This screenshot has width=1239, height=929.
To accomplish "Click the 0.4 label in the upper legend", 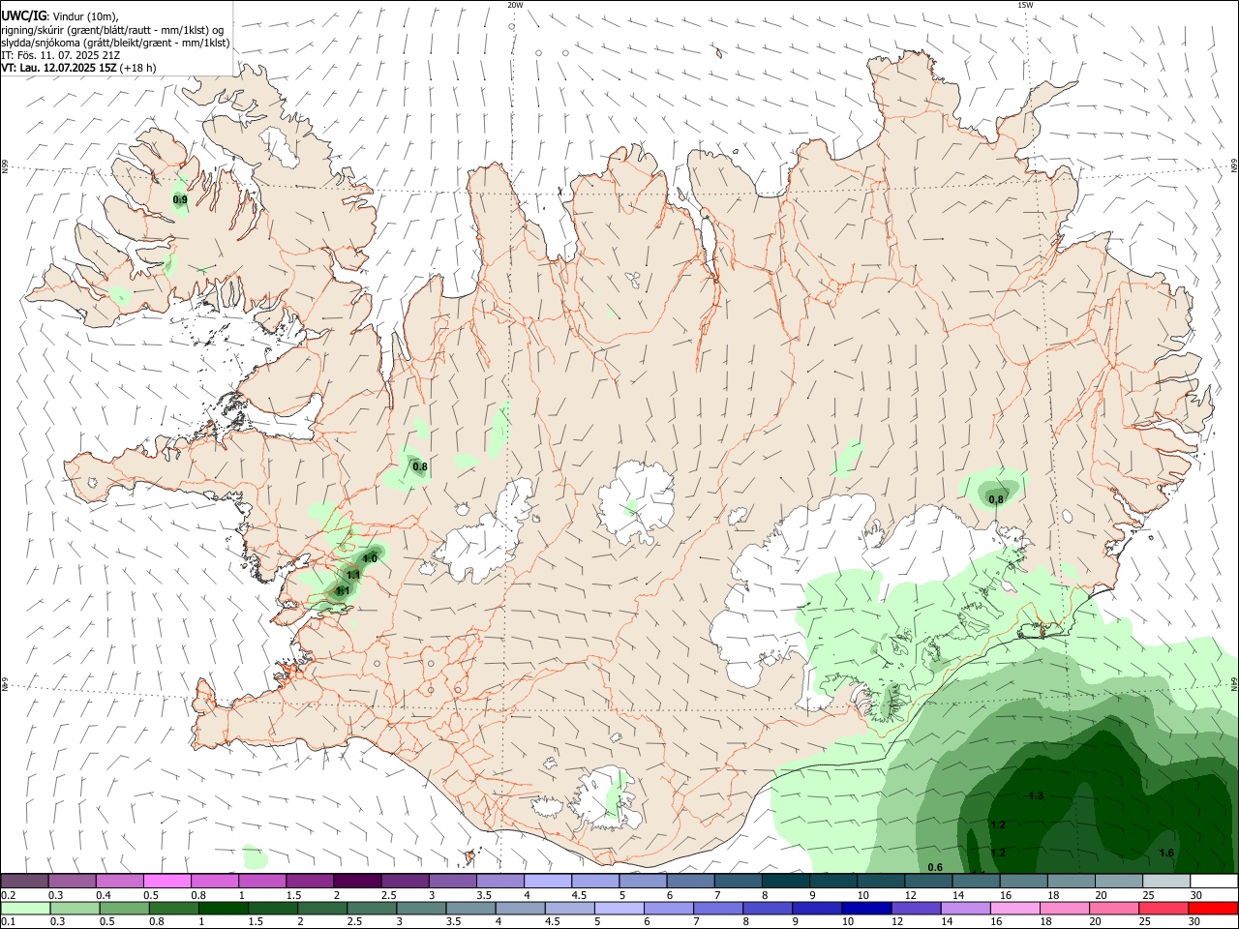I will (104, 895).
